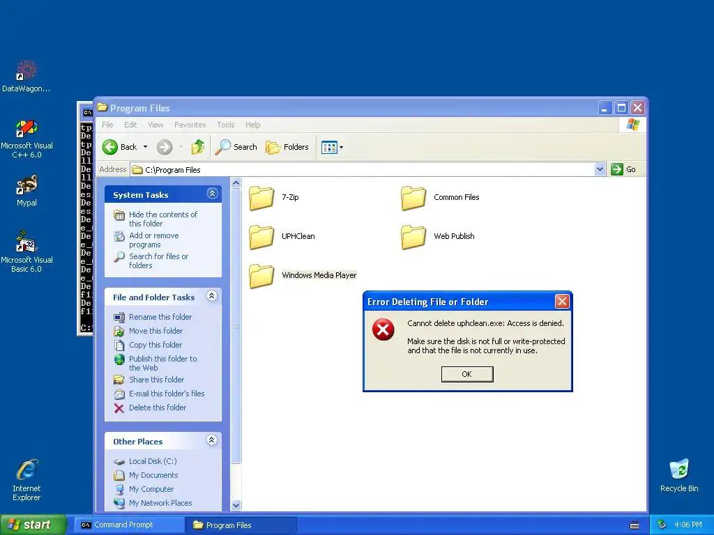714x535 pixels.
Task: Open the Help menu
Action: (x=252, y=125)
